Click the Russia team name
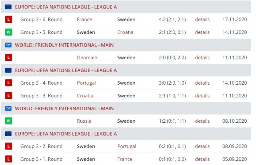 tap(84, 121)
